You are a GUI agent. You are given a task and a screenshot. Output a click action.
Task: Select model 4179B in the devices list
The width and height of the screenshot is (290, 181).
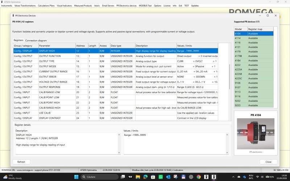click(254, 56)
